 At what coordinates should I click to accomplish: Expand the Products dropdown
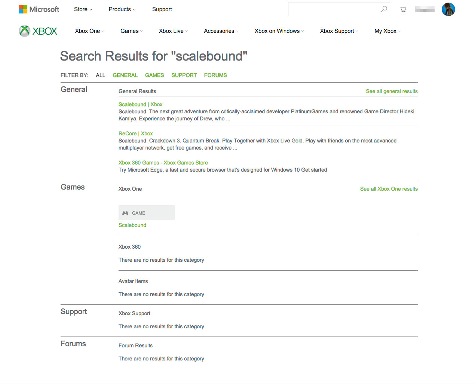122,9
